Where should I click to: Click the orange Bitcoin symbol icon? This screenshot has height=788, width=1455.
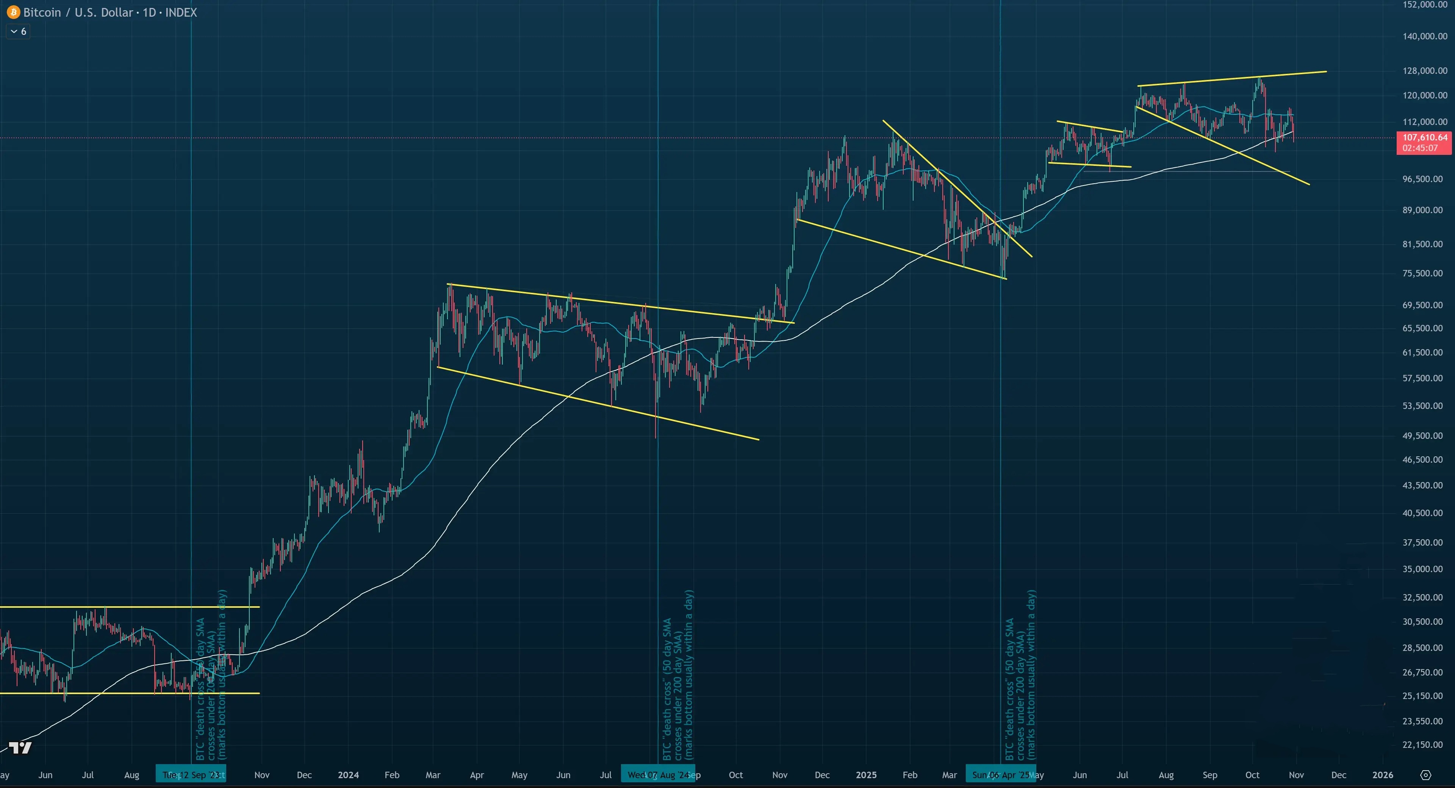click(13, 12)
